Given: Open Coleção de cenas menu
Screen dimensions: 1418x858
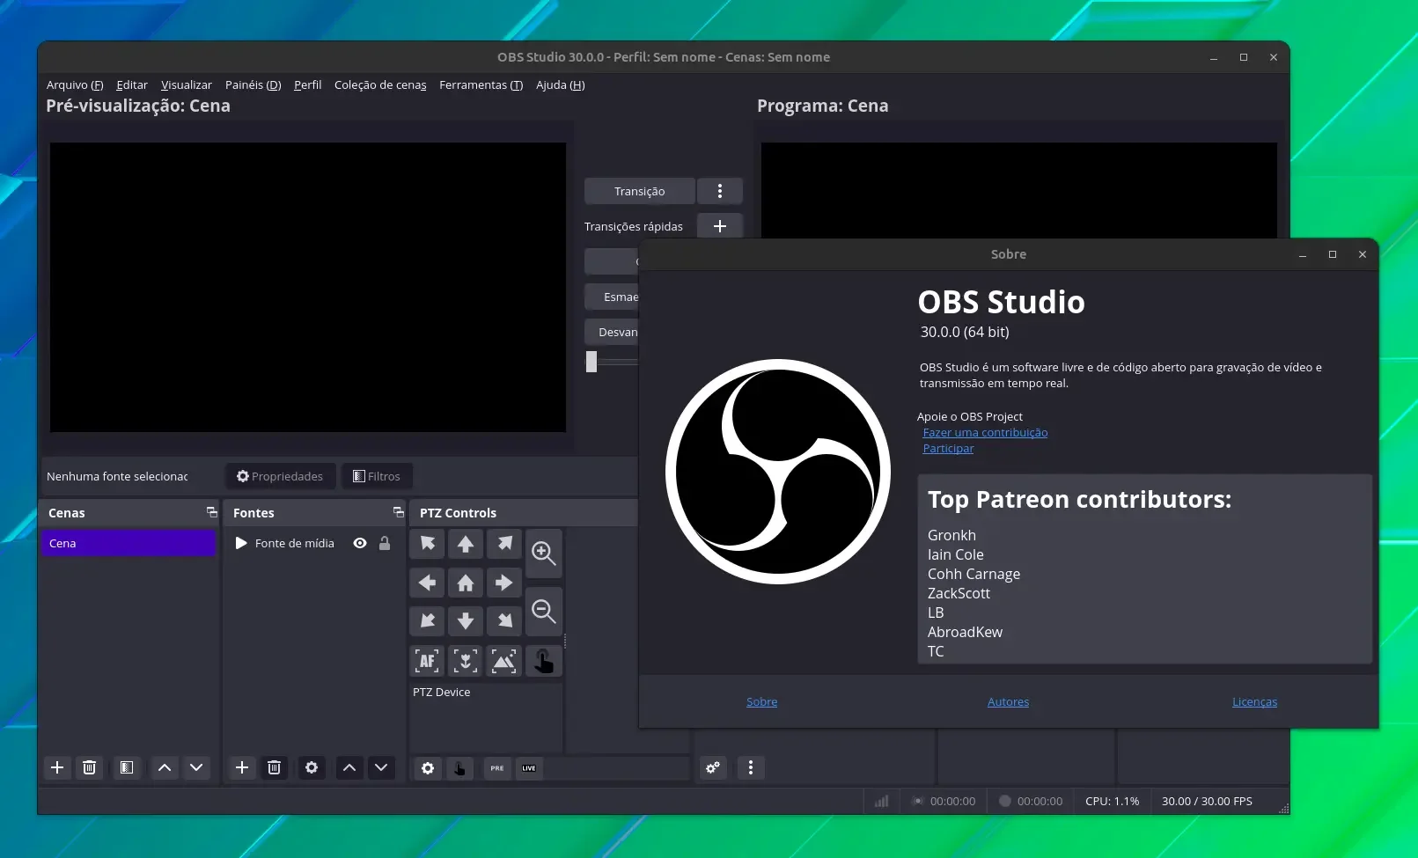Looking at the screenshot, I should point(380,84).
